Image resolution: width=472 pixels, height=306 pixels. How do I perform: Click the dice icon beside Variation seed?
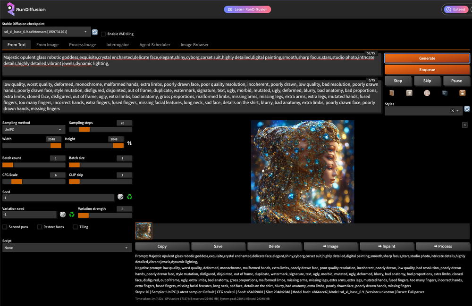click(63, 215)
